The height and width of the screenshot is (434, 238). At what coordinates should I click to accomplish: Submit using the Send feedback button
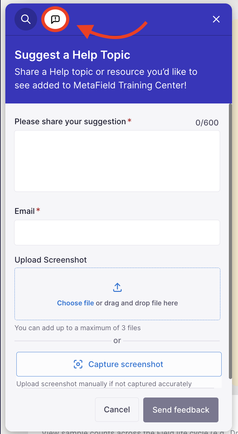pyautogui.click(x=181, y=410)
